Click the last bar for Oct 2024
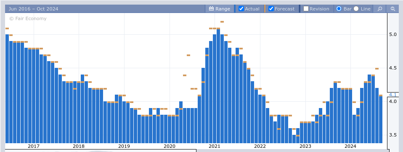The height and width of the screenshot is (152, 403). pos(381,120)
